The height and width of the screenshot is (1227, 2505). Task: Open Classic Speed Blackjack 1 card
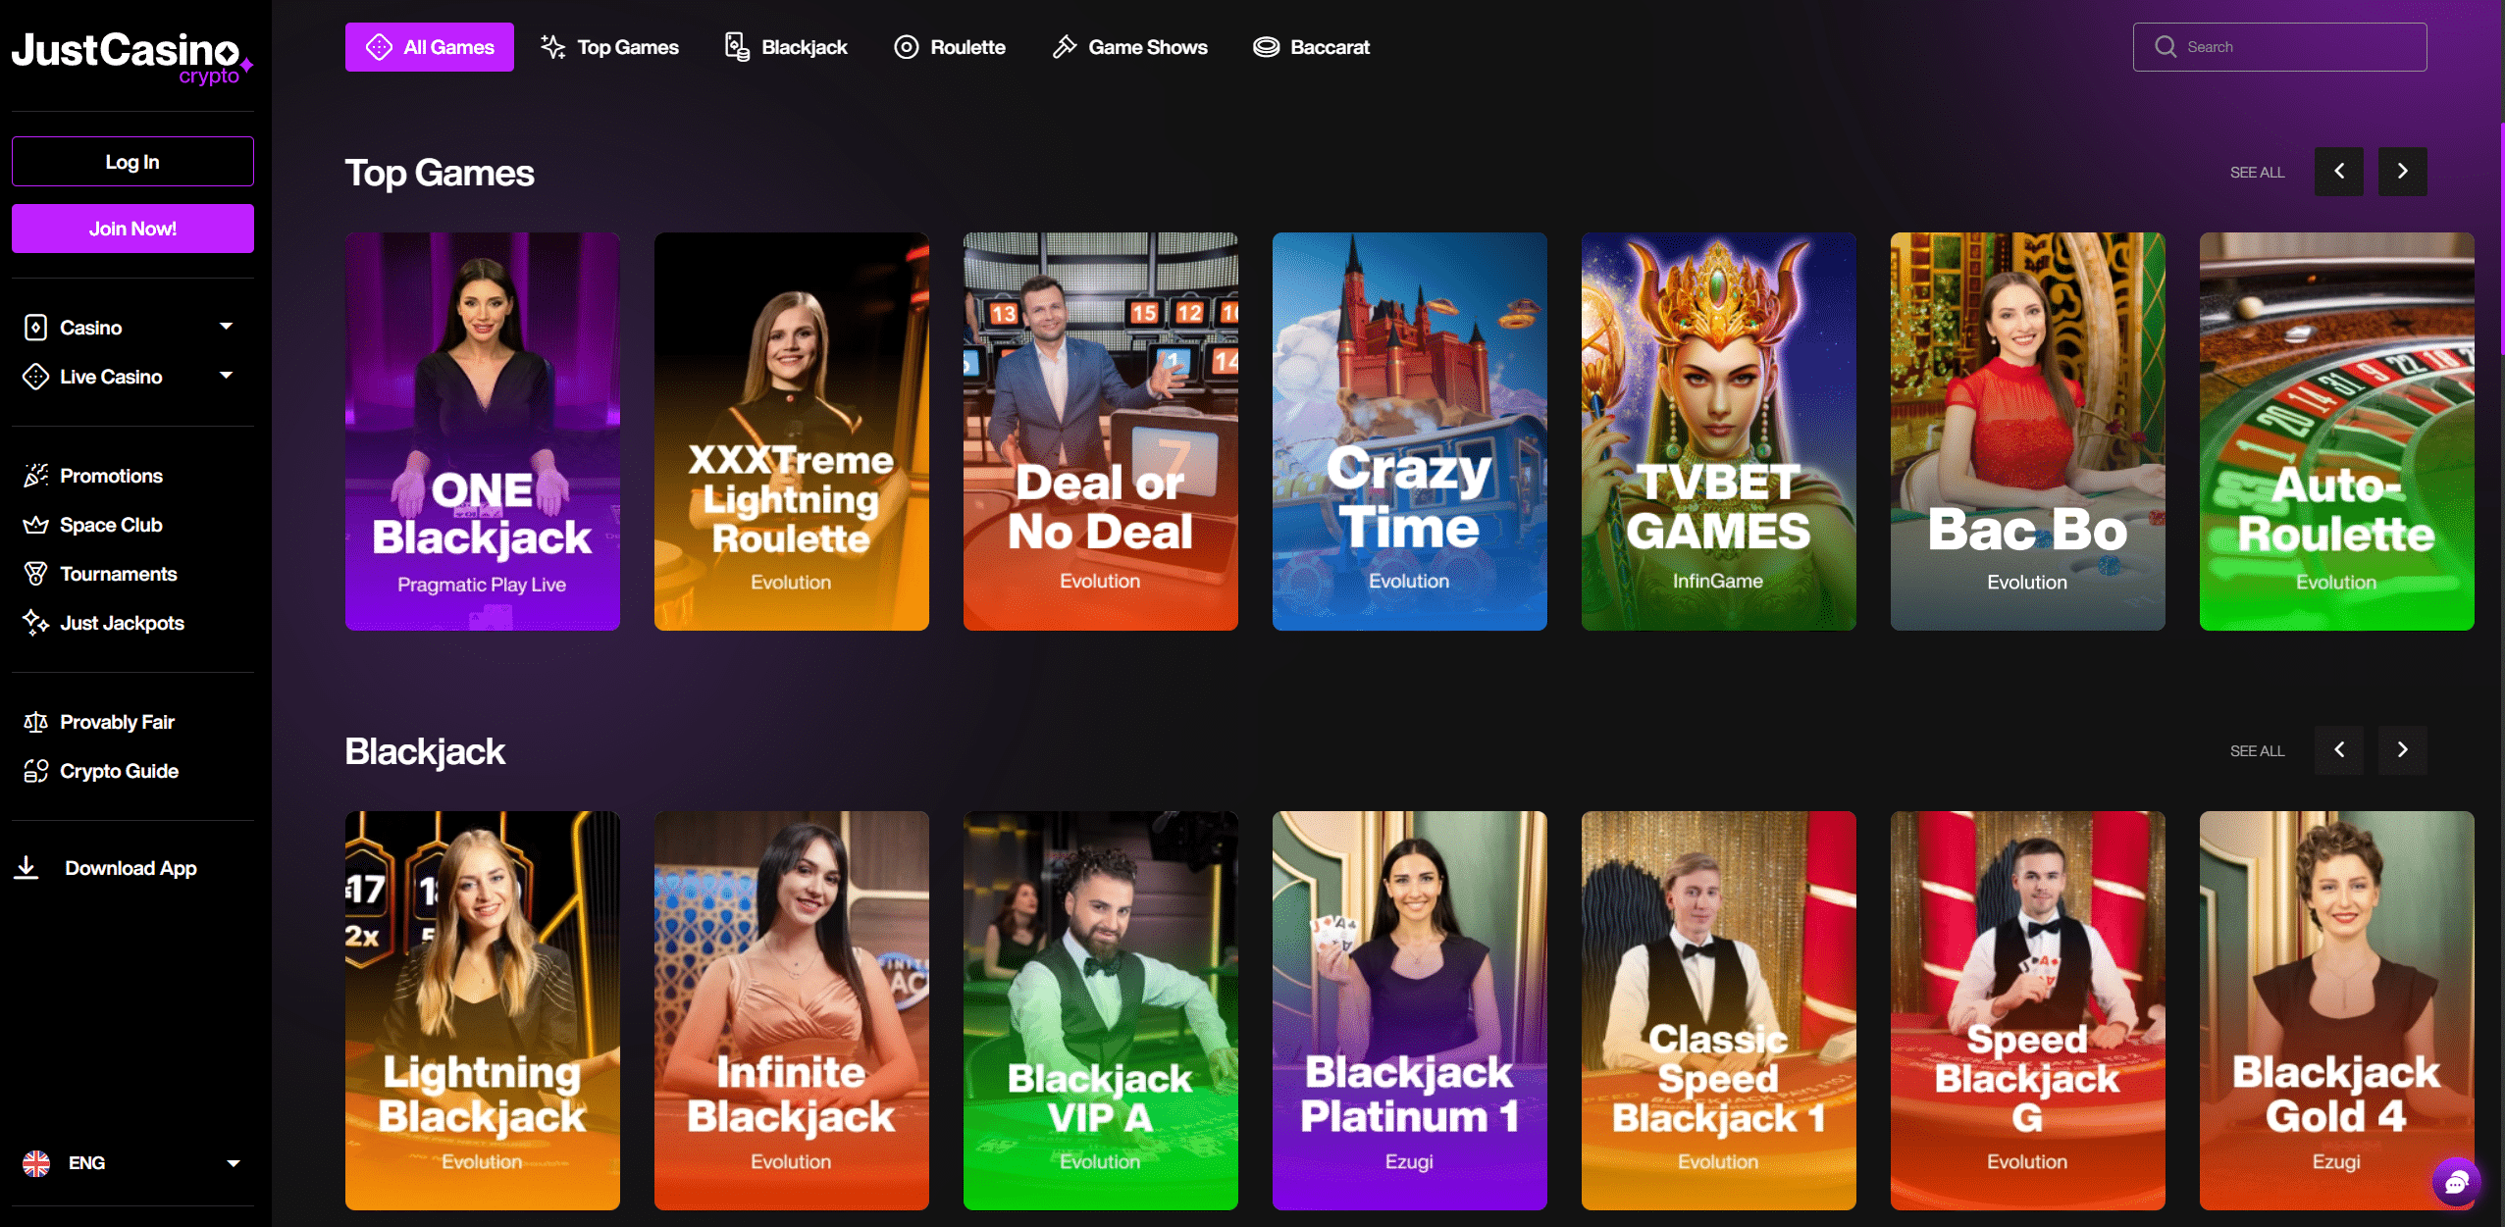pyautogui.click(x=1718, y=1010)
